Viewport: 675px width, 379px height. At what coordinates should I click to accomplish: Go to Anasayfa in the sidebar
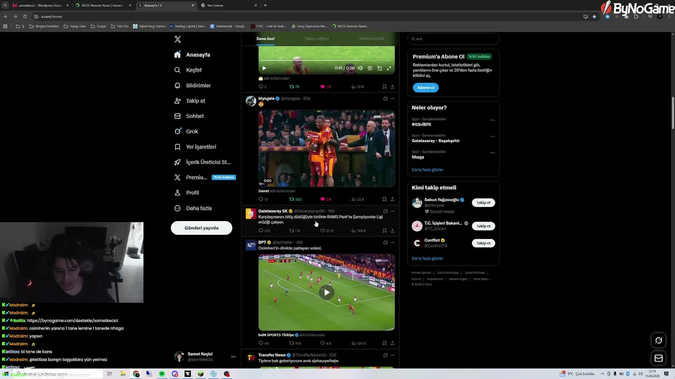192,55
